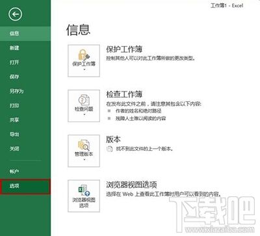This screenshot has width=260, height=236.
Task: Open 选项 in the left sidebar
Action: pos(25,186)
